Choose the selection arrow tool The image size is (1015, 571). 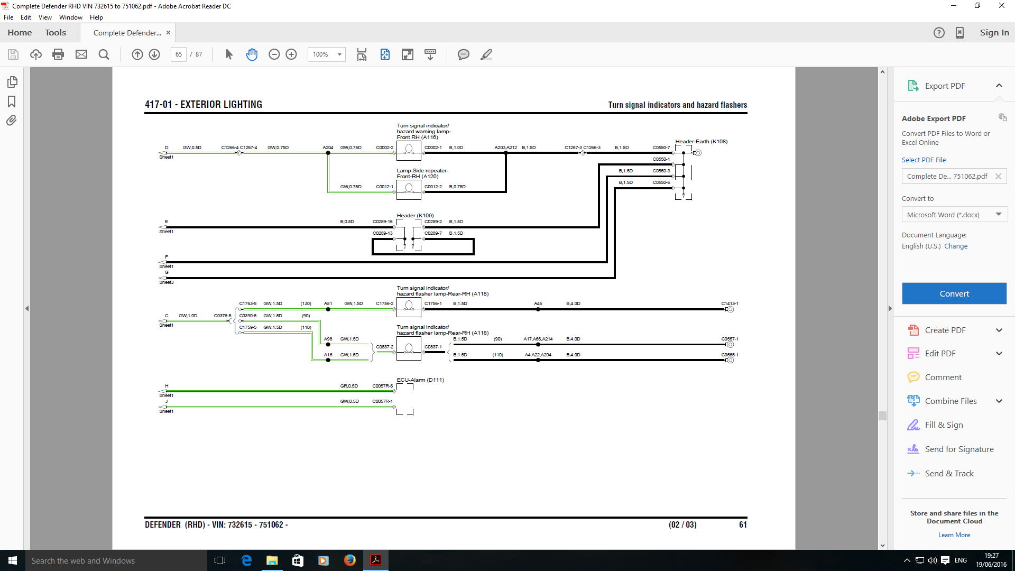(x=229, y=54)
